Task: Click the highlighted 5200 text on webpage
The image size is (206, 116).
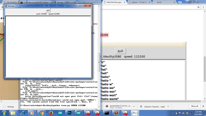Action: 105,35
